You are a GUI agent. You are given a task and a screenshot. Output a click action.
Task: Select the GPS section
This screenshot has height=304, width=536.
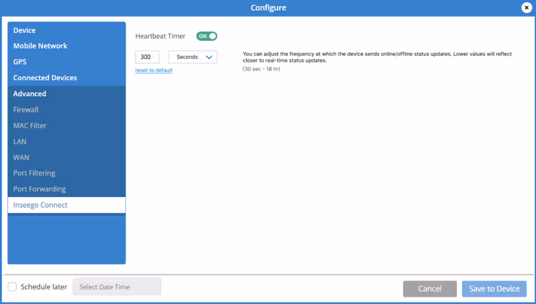pos(67,61)
